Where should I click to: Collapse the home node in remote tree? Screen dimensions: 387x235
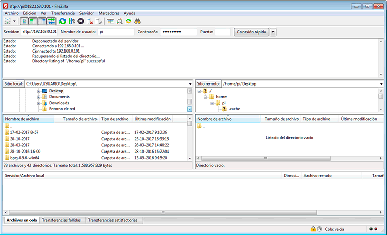click(x=205, y=97)
